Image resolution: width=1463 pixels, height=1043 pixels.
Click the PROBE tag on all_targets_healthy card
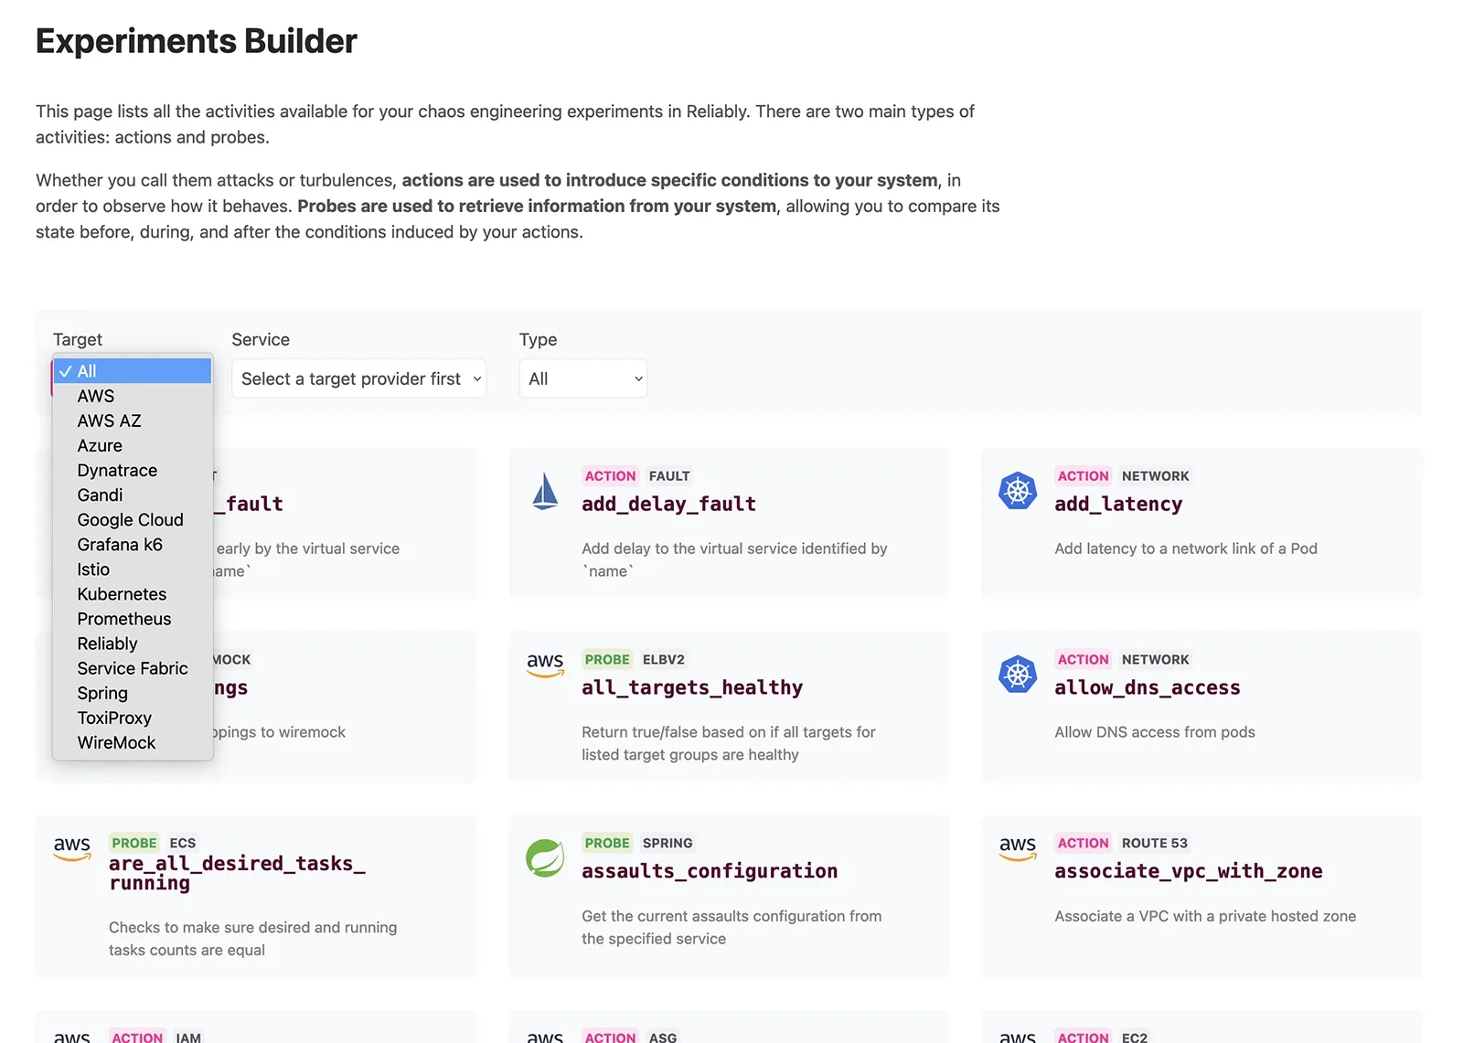pyautogui.click(x=607, y=660)
